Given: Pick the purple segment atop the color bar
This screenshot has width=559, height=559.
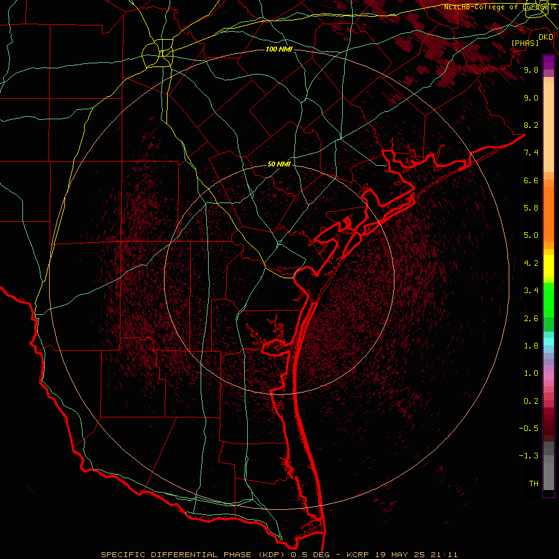Looking at the screenshot, I should point(548,62).
